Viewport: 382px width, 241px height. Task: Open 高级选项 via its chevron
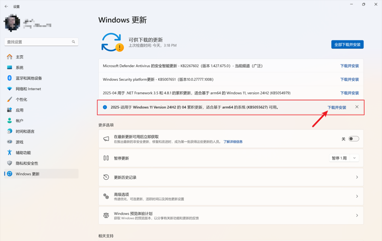click(357, 196)
